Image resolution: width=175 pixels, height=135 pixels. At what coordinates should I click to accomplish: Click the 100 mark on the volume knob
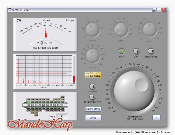pyautogui.click(x=101, y=64)
